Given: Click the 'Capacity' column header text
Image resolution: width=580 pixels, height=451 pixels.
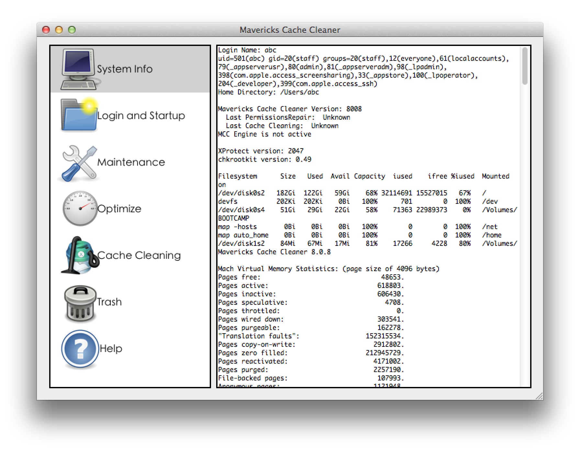Looking at the screenshot, I should [369, 176].
